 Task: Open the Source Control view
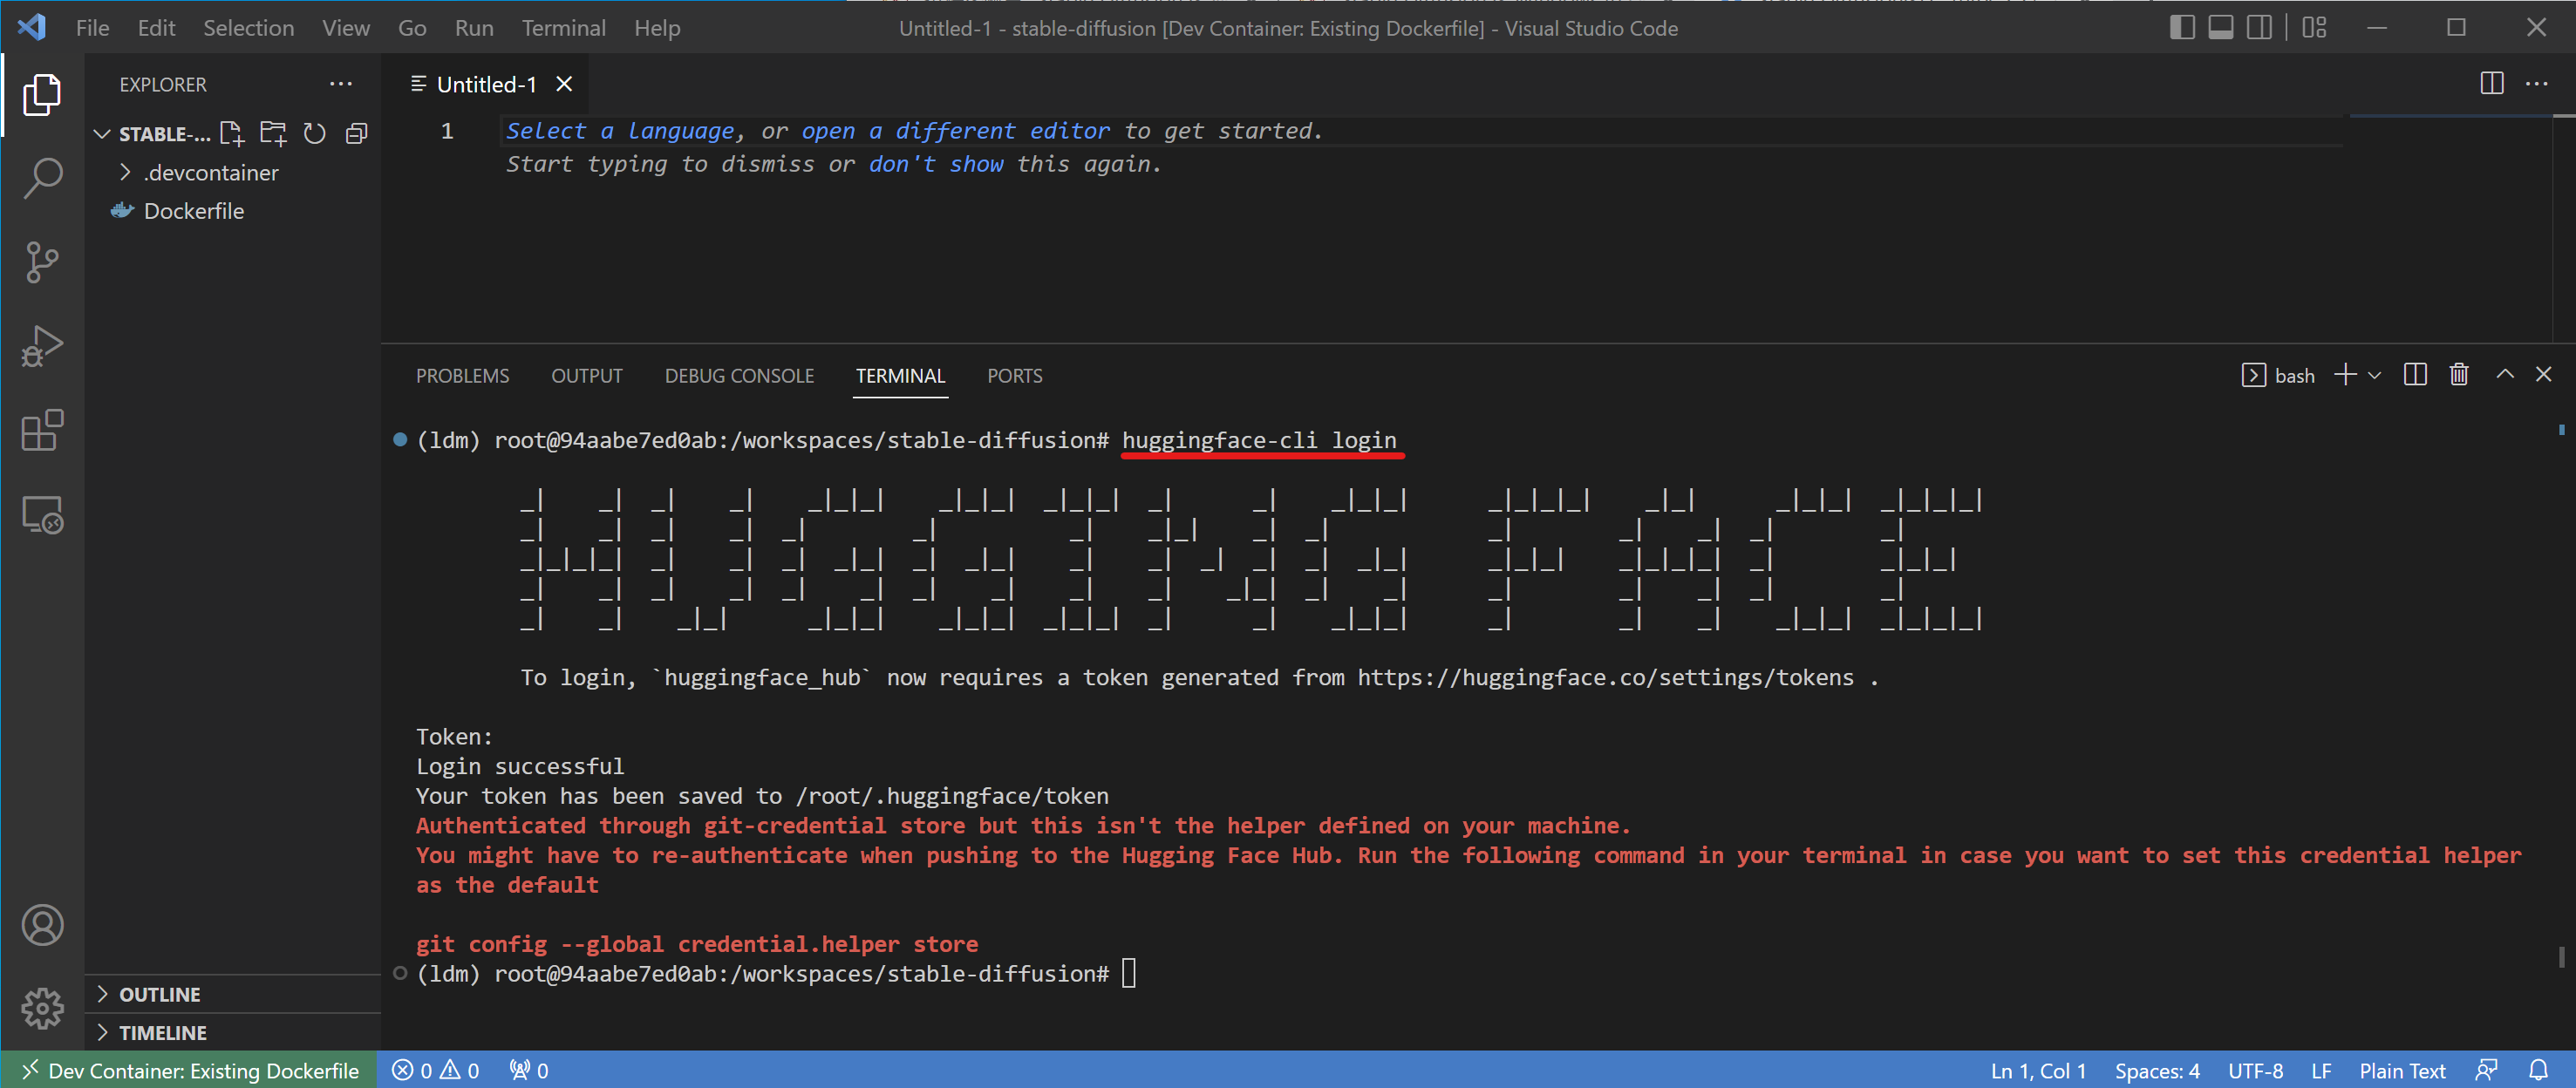tap(42, 263)
